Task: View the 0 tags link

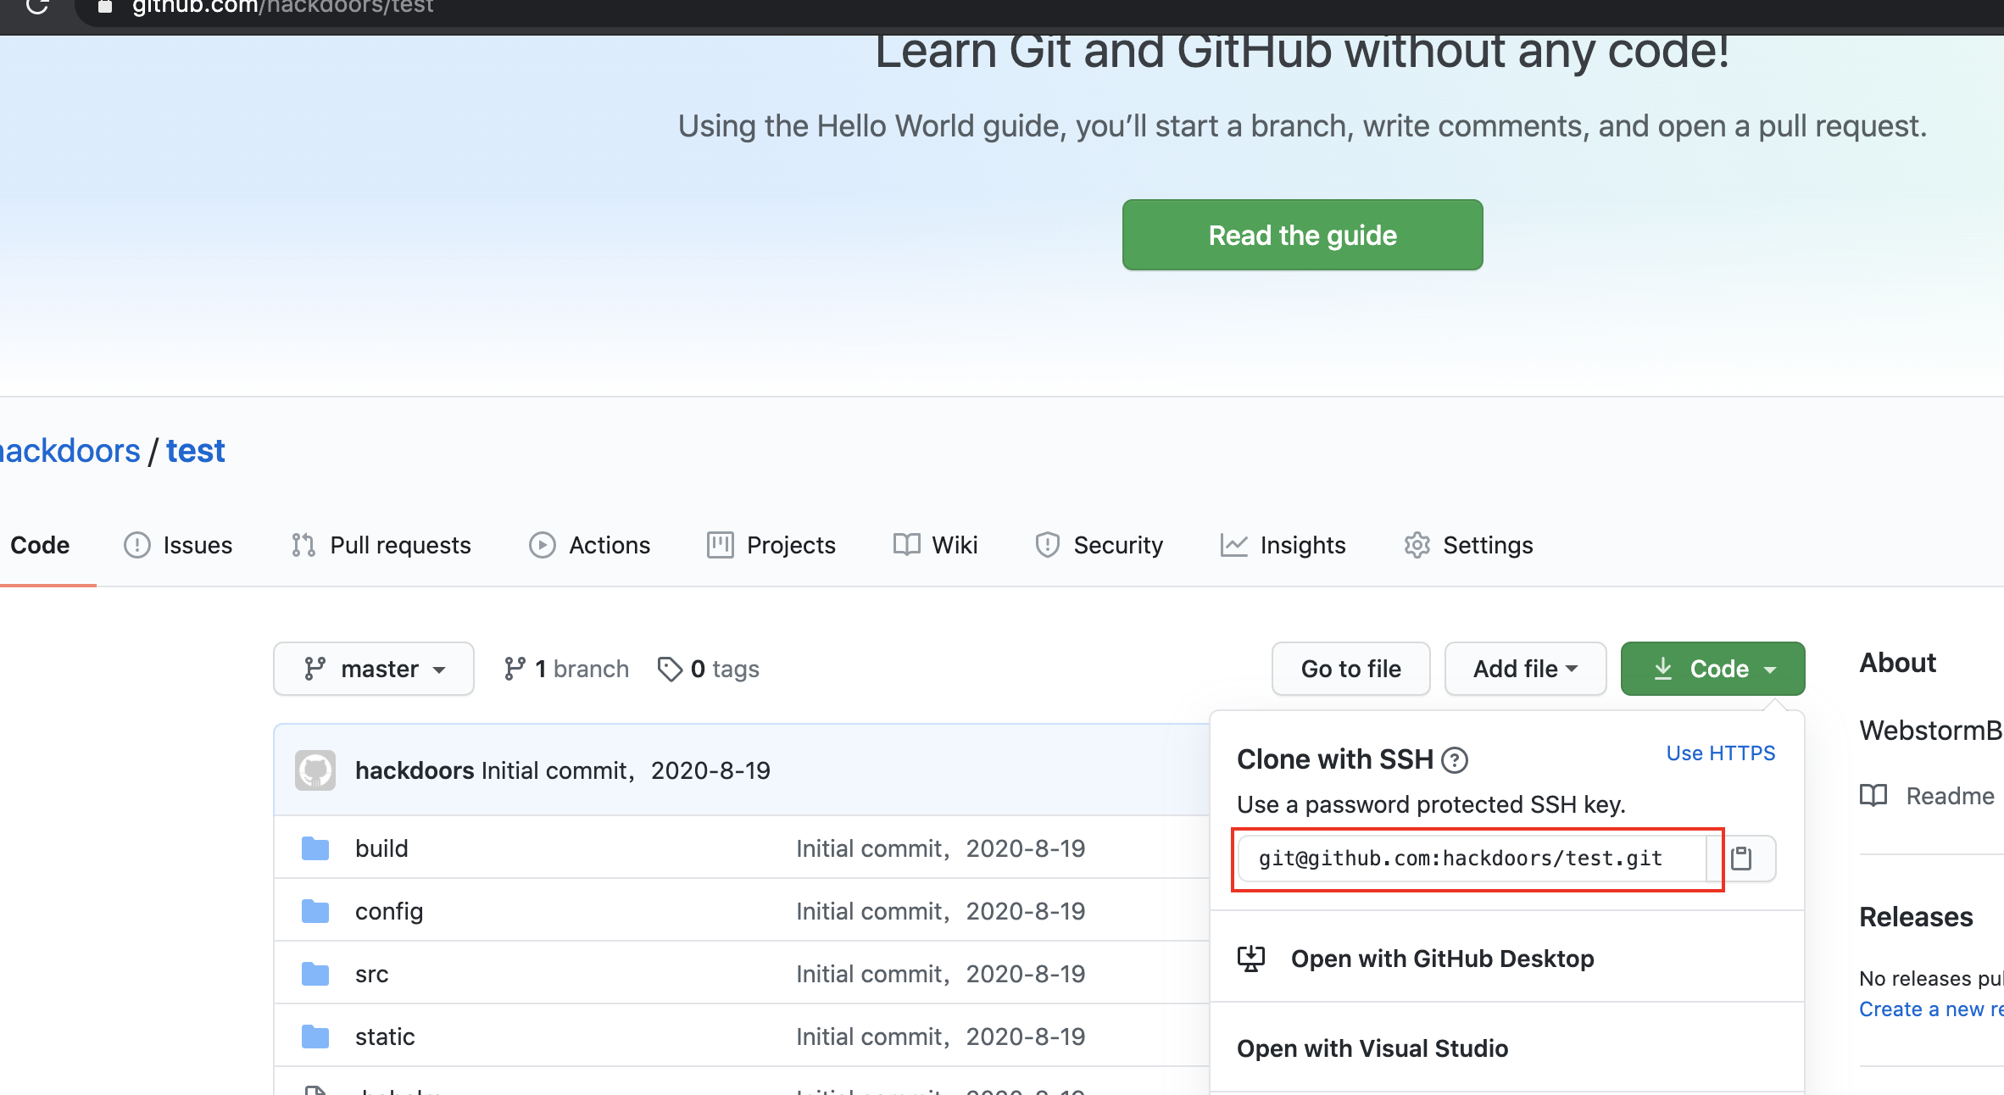Action: point(709,669)
